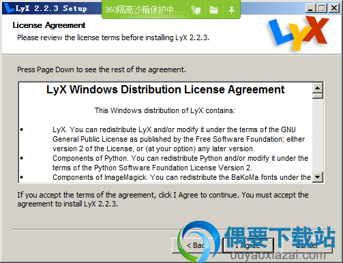Click the 'Components of Python' paragraph

tap(180, 163)
